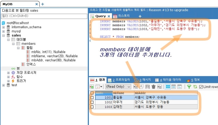Open the 히스토리 history tab
218x125 pixels.
tap(121, 16)
